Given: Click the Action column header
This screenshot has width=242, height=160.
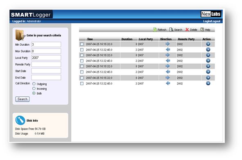Looking at the screenshot, I should point(206,39).
